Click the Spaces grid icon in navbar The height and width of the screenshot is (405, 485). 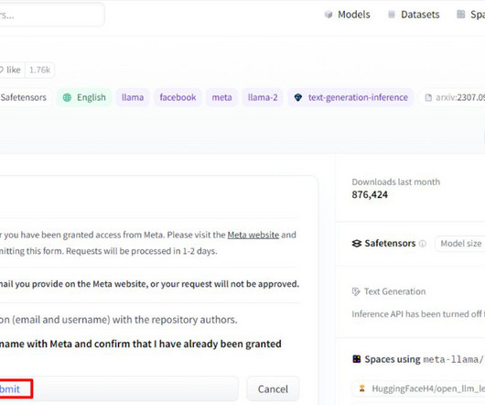pyautogui.click(x=461, y=15)
